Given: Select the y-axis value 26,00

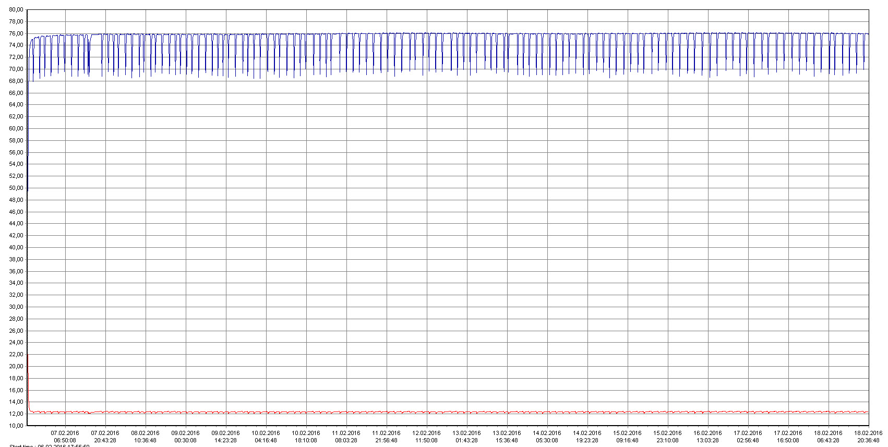Looking at the screenshot, I should click(16, 331).
